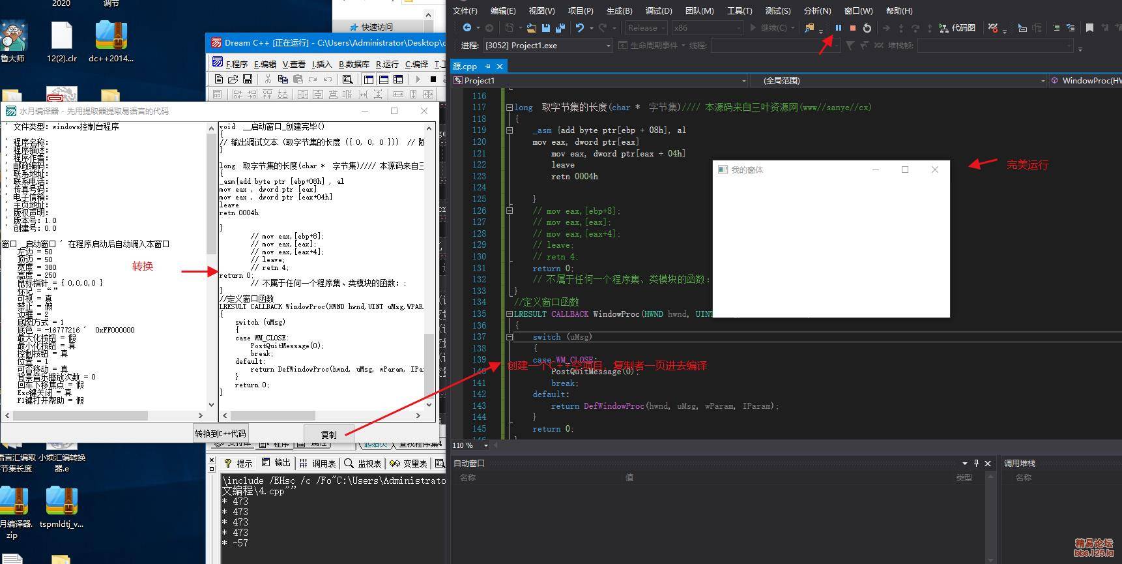
Task: Open the 工具(T) menu
Action: coord(739,10)
